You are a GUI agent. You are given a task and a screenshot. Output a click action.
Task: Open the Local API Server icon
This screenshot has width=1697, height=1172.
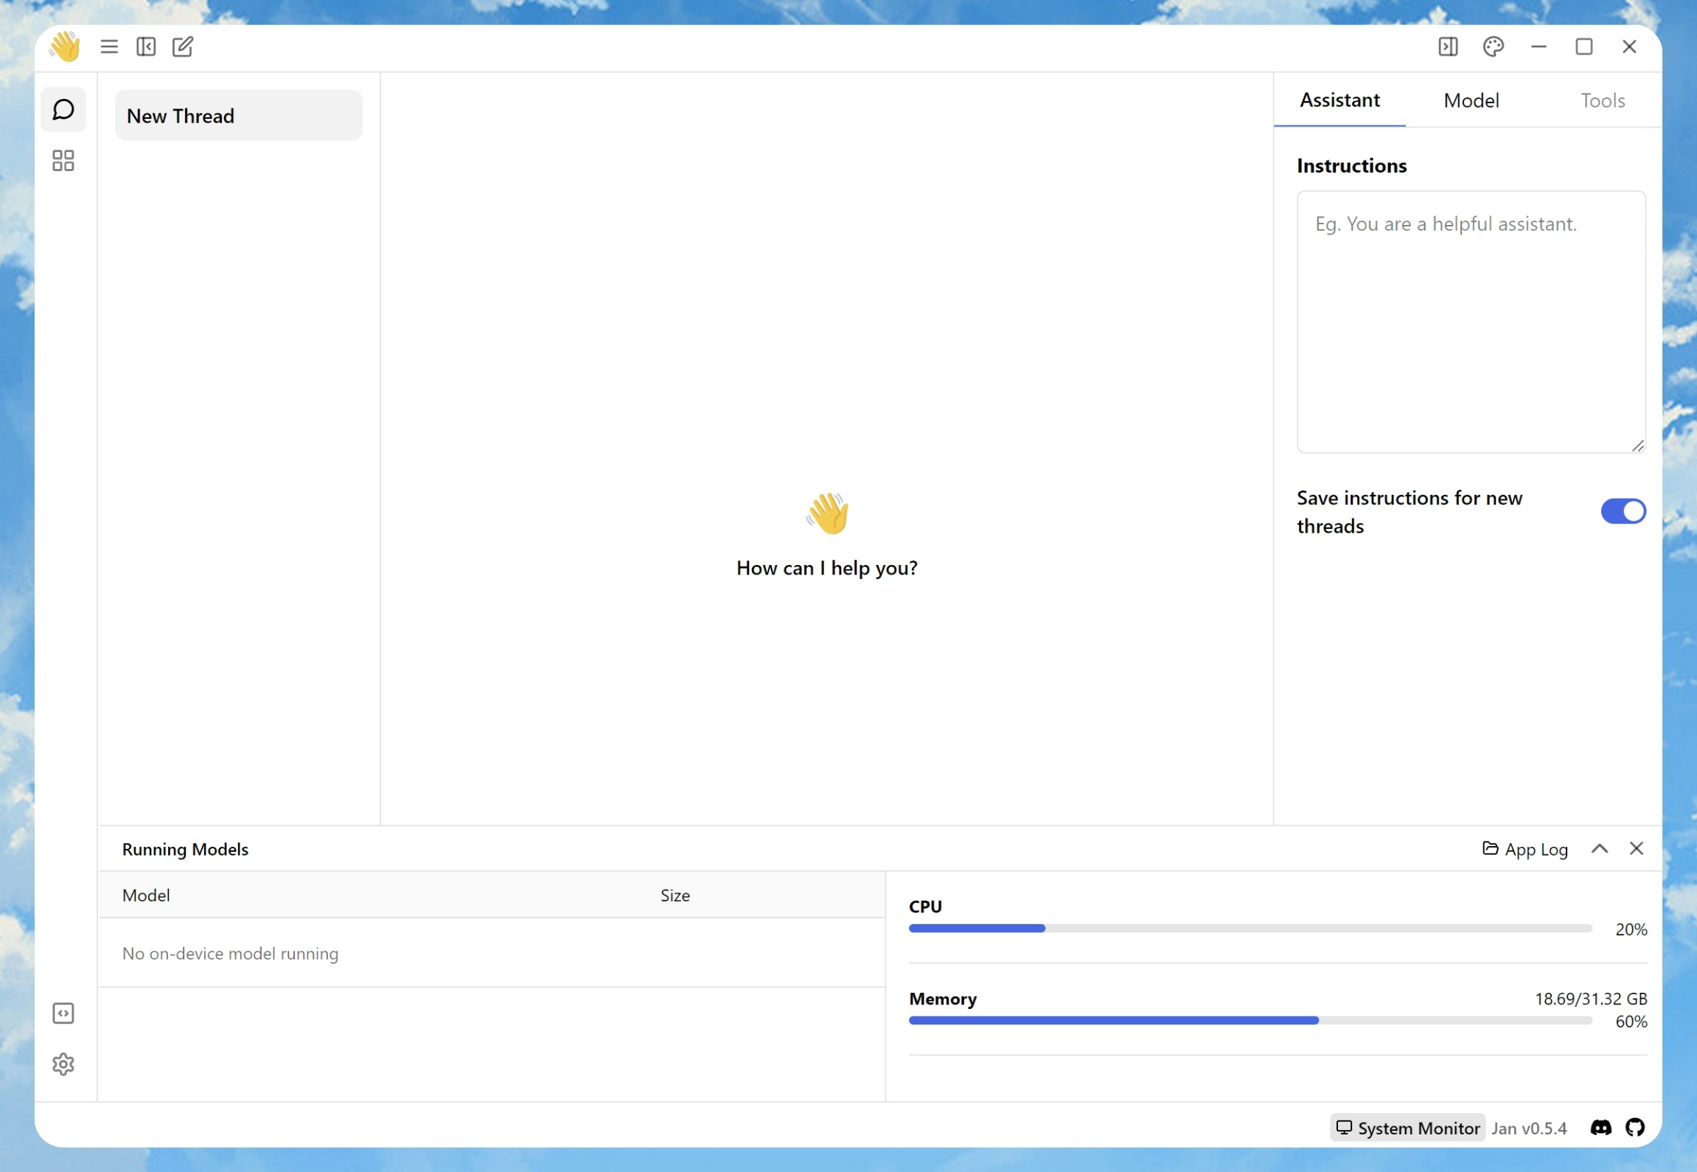pos(63,1013)
